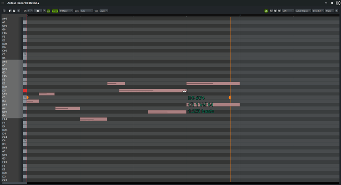Click the bar 2 ruler marker
The image size is (341, 185).
tap(241, 15)
